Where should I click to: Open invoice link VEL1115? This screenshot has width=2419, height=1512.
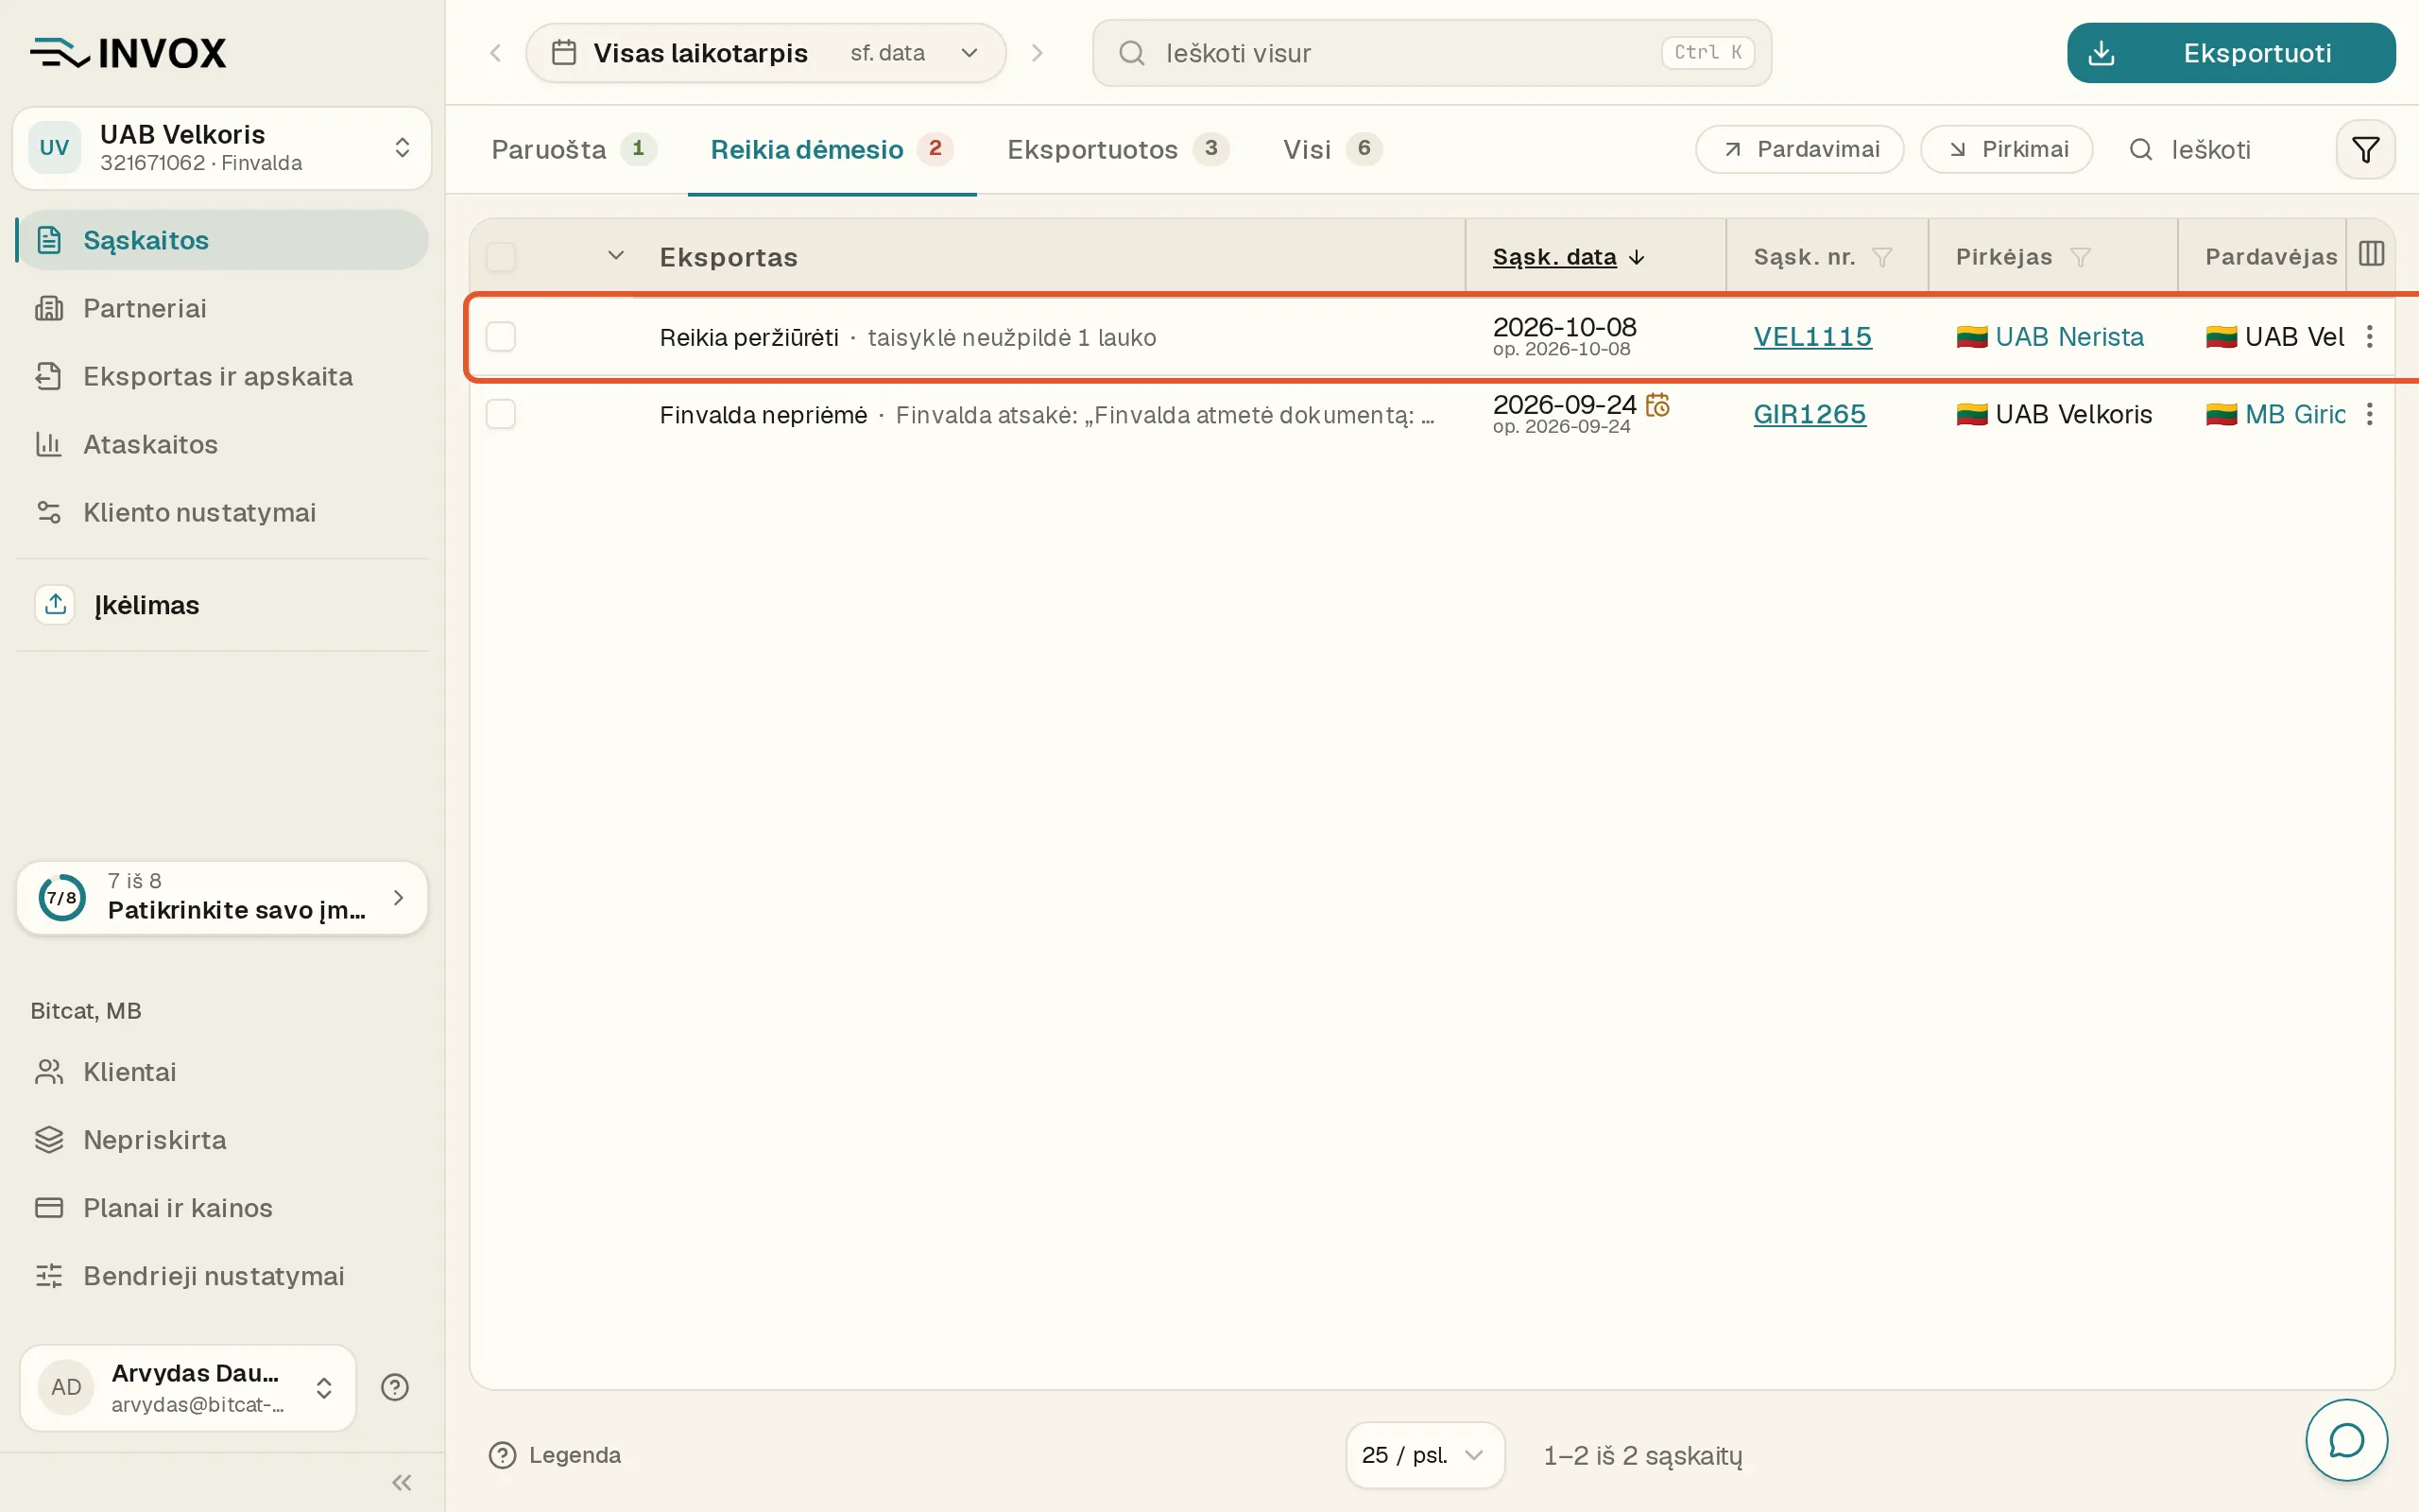(1812, 337)
